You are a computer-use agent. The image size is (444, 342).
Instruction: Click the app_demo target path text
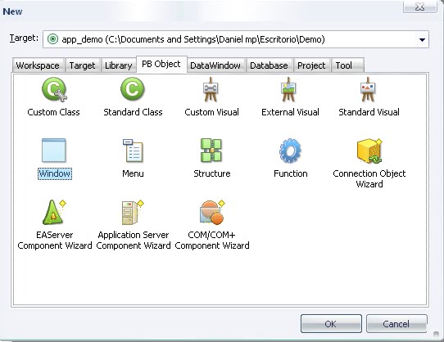pyautogui.click(x=193, y=39)
